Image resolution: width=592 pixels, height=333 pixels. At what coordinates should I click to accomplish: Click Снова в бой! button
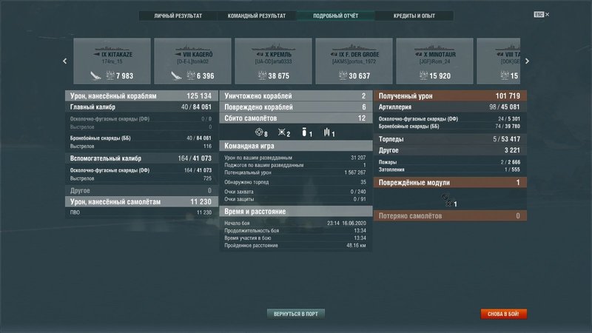point(503,314)
